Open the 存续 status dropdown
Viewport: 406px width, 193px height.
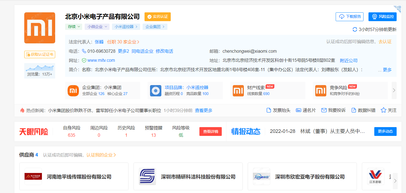74,27
